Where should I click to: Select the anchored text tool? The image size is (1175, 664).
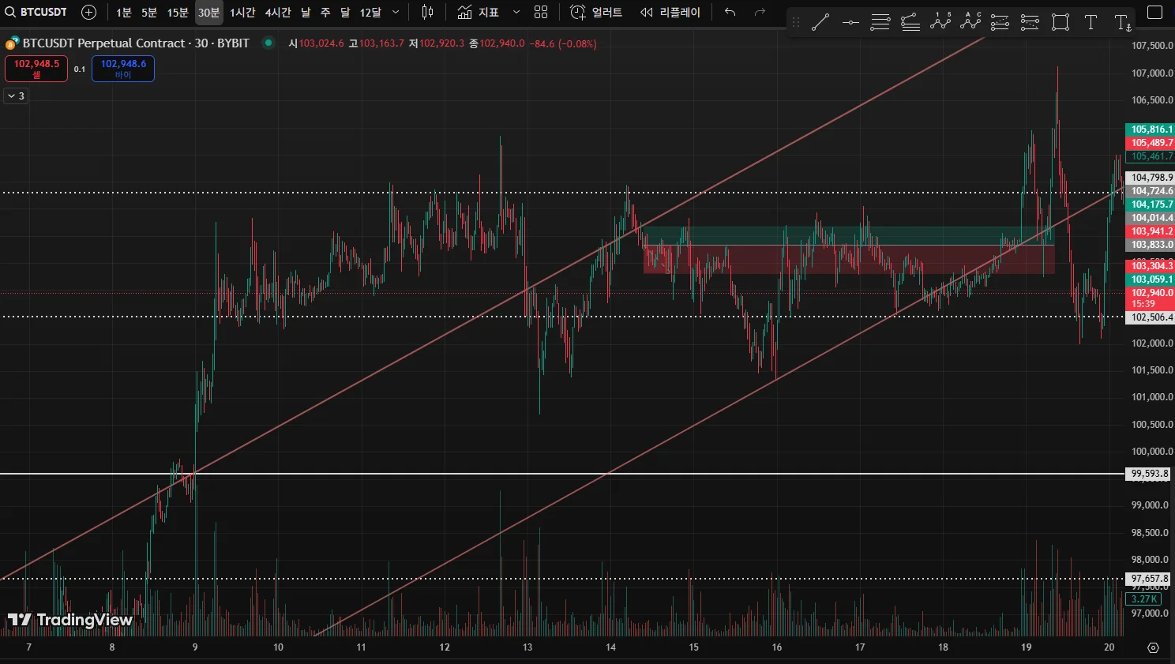[1122, 22]
